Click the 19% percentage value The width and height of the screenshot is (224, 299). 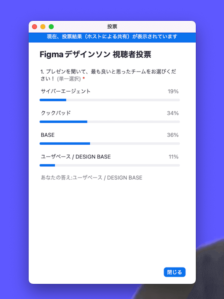tap(173, 92)
